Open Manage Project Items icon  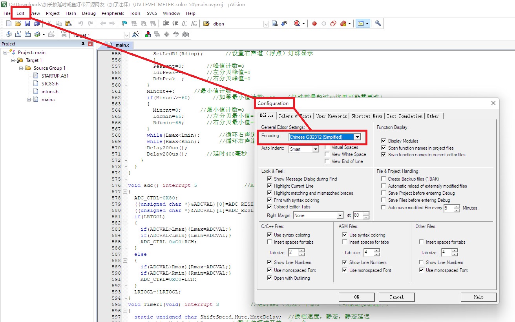tap(148, 34)
